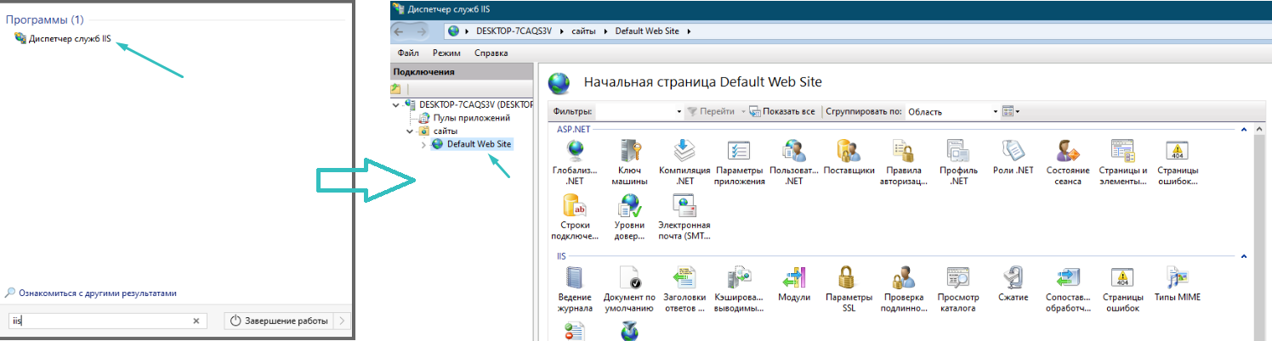Open shutdown options arrow
Image resolution: width=1272 pixels, height=341 pixels.
[341, 321]
